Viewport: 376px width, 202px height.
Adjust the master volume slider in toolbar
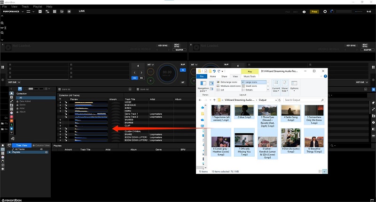click(x=344, y=11)
